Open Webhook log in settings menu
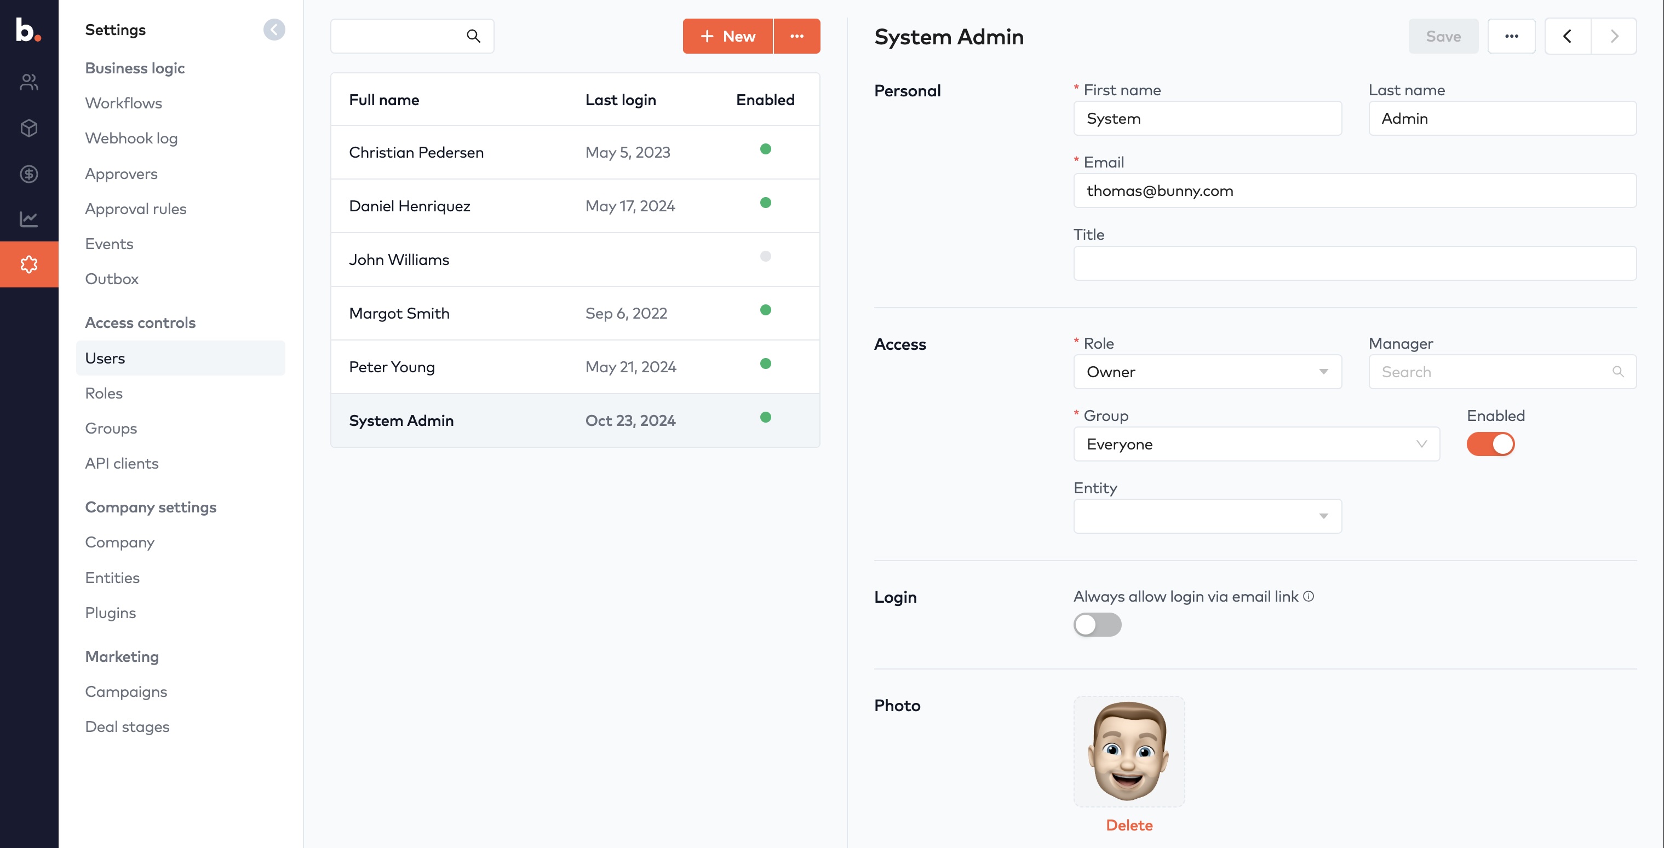1664x848 pixels. 131,138
